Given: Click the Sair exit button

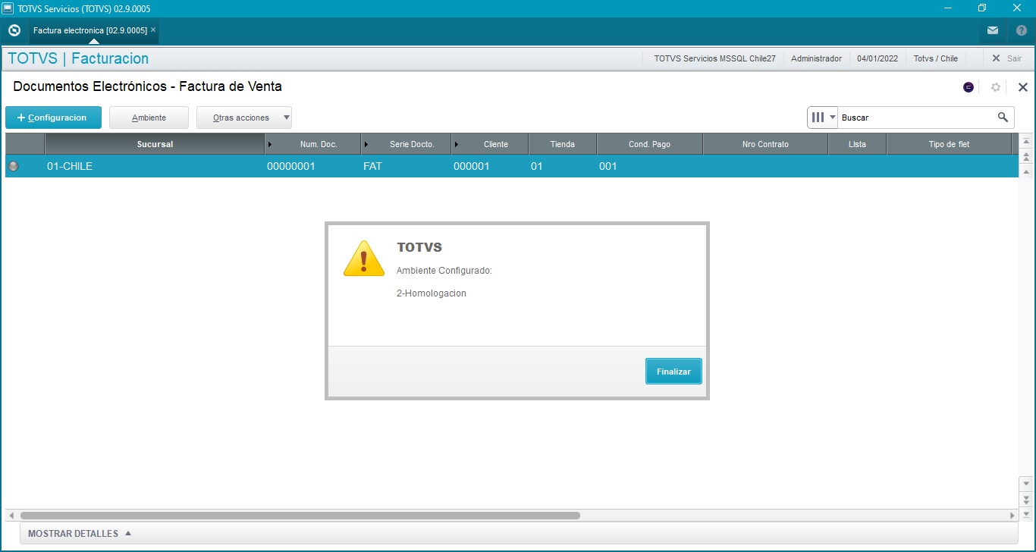Looking at the screenshot, I should pos(1007,58).
